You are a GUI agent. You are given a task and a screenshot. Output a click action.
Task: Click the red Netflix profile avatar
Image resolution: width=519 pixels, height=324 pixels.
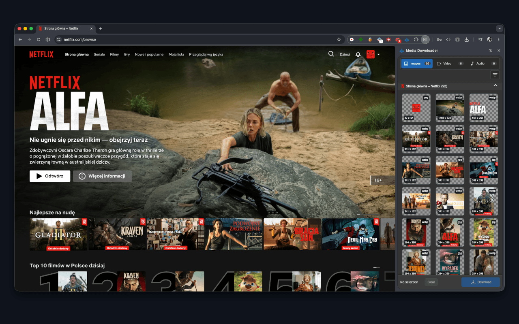[370, 54]
